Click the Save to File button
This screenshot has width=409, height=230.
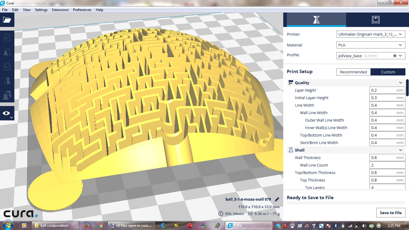(x=390, y=213)
